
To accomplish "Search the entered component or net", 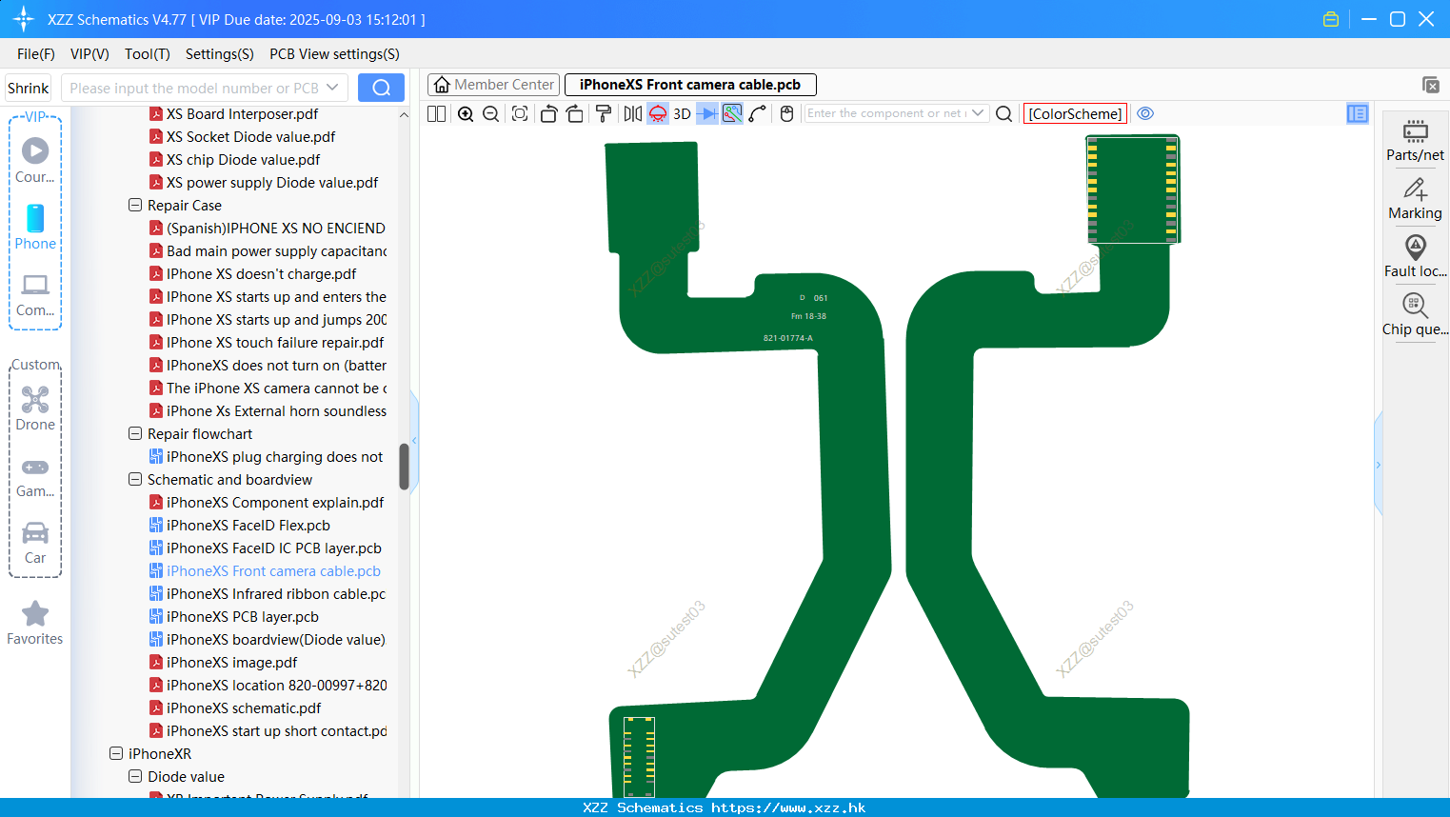I will point(1003,113).
